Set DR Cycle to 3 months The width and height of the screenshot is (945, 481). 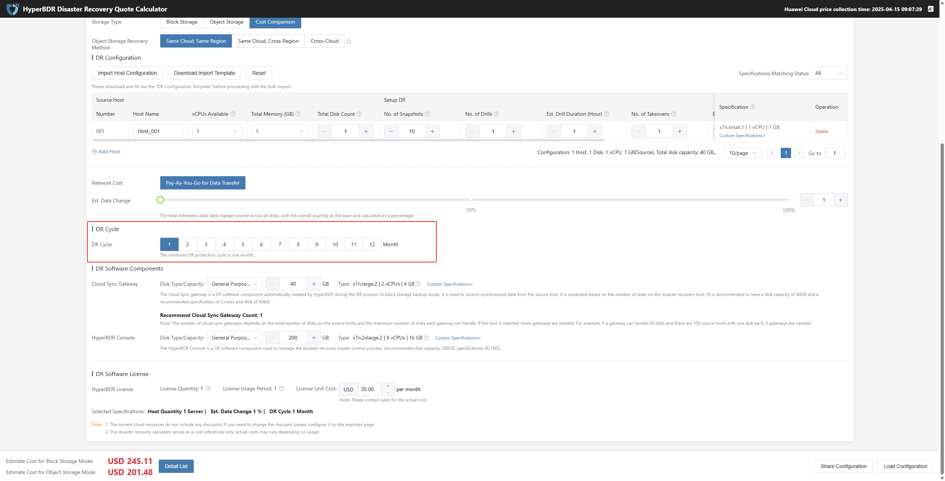click(x=206, y=245)
